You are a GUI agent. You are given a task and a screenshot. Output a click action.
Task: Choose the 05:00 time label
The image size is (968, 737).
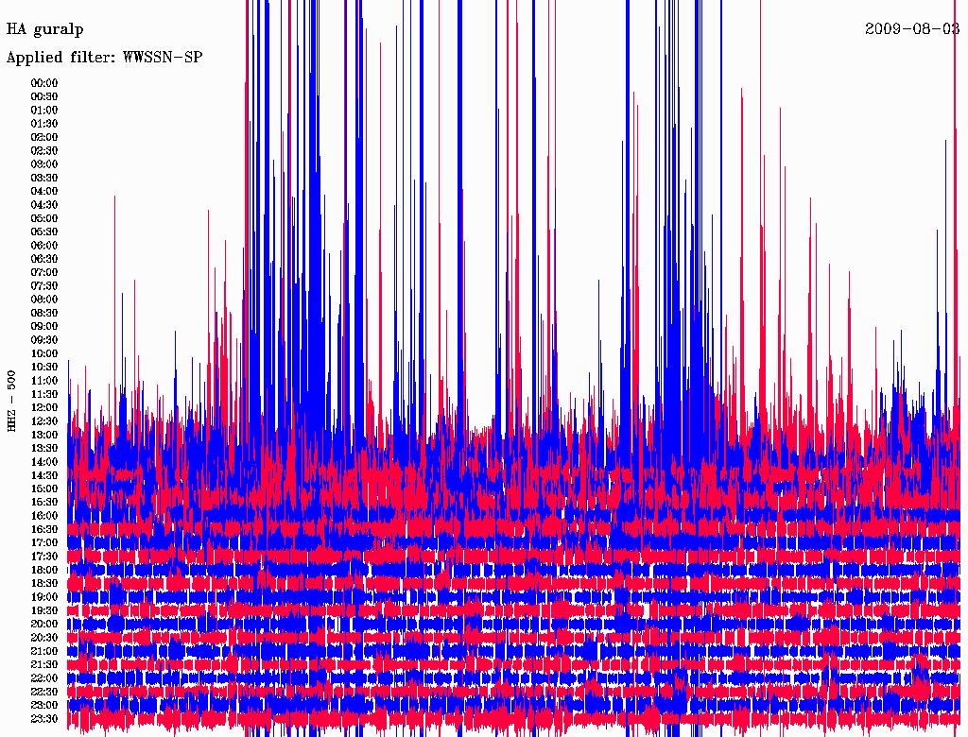pyautogui.click(x=44, y=218)
